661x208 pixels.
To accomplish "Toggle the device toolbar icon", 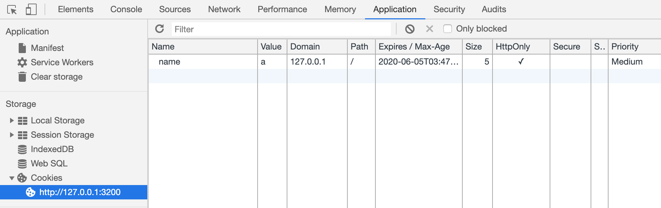I will pyautogui.click(x=31, y=10).
